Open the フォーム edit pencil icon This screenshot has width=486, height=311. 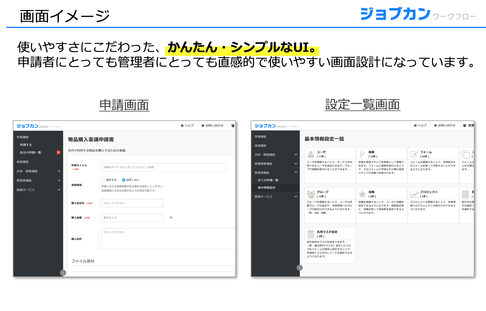tap(414, 154)
